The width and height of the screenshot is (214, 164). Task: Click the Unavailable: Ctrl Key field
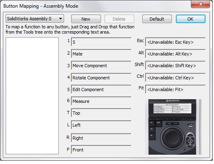tap(175, 78)
